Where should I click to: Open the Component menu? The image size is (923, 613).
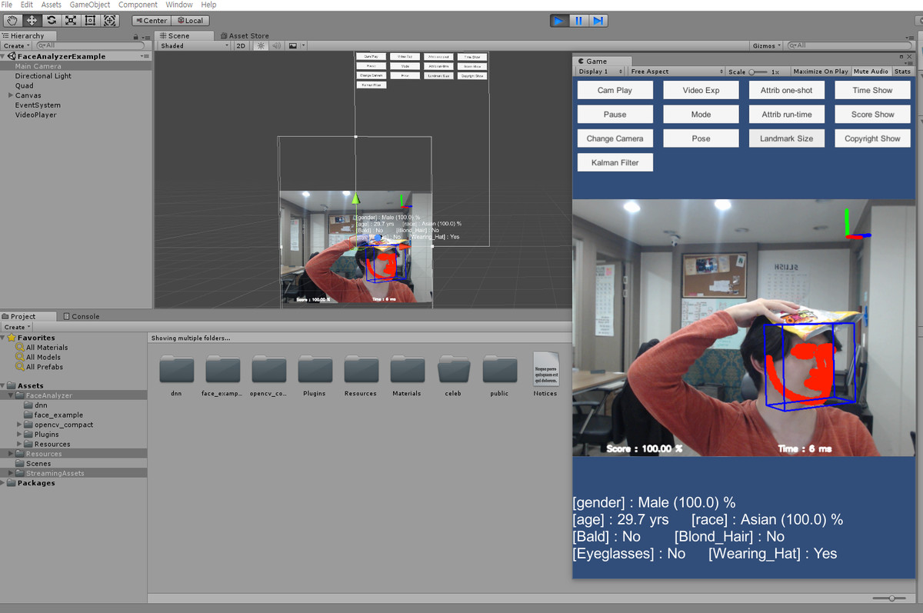[x=138, y=5]
